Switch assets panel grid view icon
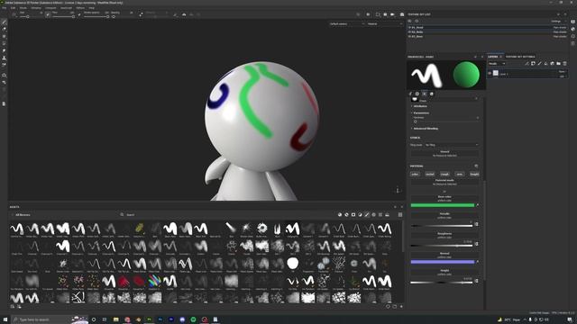The width and height of the screenshot is (577, 324). click(400, 214)
